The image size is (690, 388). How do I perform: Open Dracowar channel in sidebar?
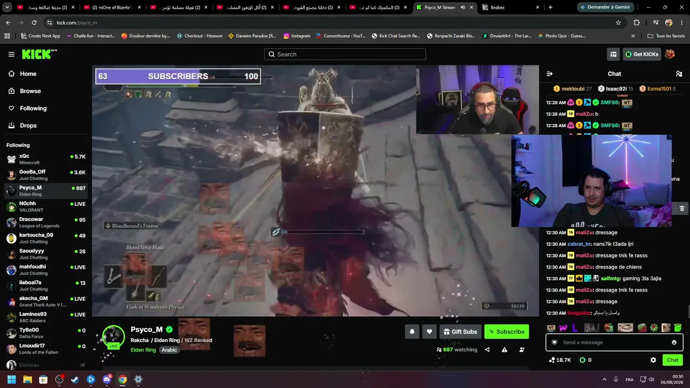tap(46, 222)
